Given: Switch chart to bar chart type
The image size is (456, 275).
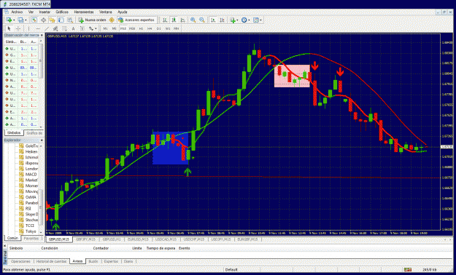Looking at the screenshot, I should pyautogui.click(x=165, y=20).
